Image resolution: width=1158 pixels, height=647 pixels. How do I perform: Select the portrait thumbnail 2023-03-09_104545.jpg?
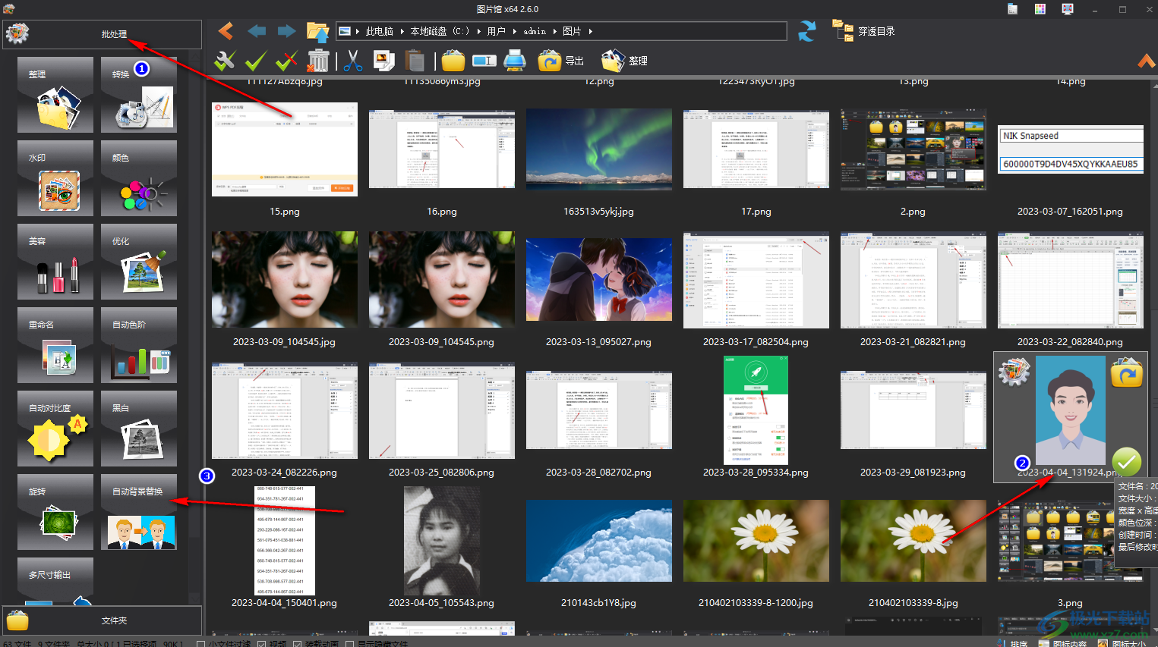tap(285, 279)
